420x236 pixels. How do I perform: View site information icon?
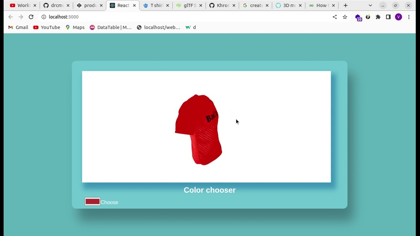pos(44,17)
